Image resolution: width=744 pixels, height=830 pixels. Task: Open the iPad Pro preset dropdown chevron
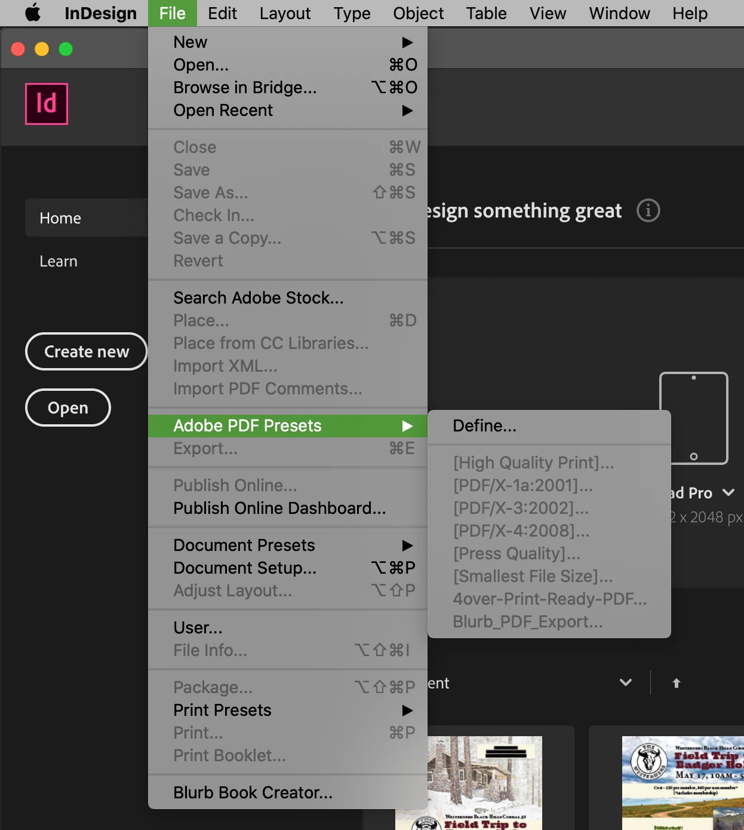click(728, 492)
